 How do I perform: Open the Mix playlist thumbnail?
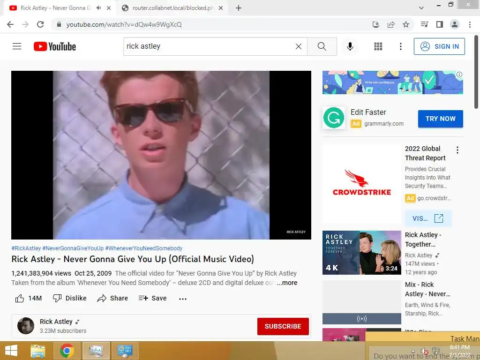tap(362, 302)
